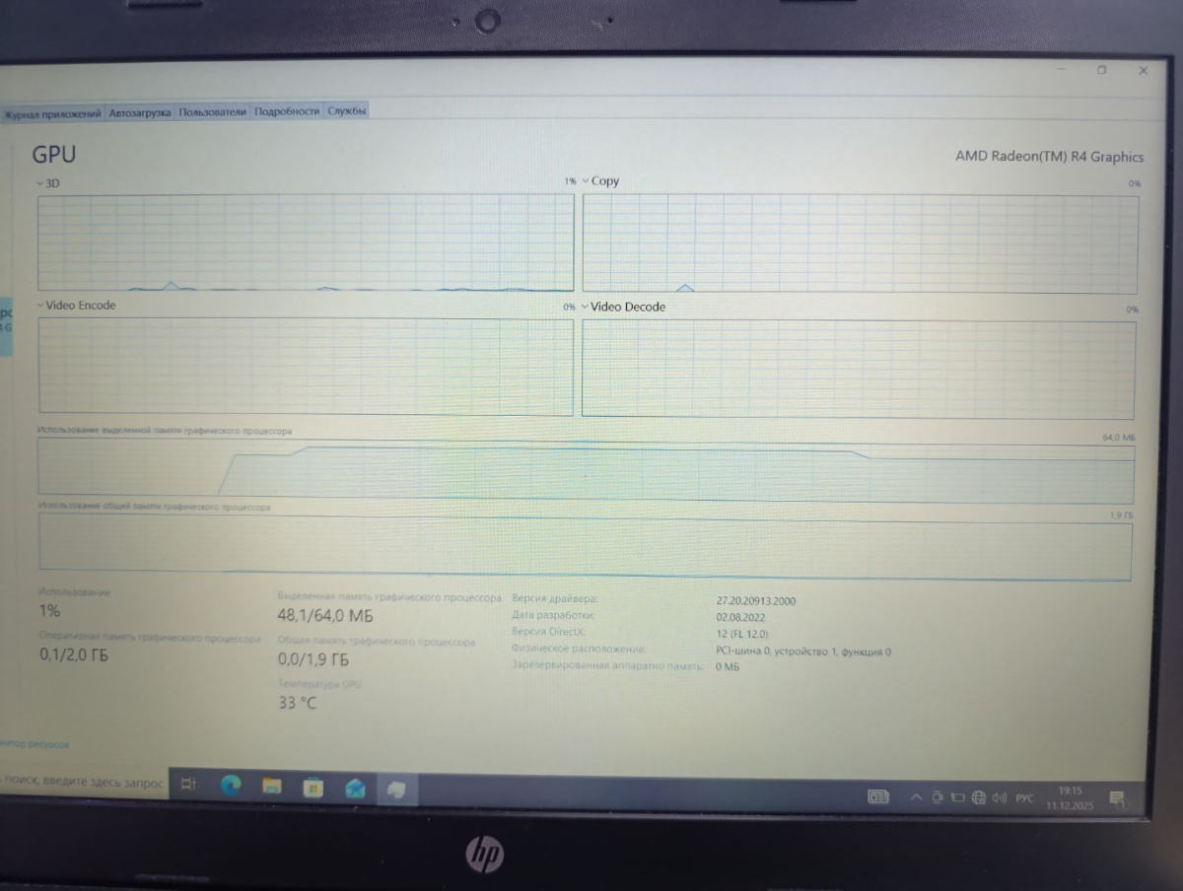Switch to the Автозагрузка tab

click(139, 112)
